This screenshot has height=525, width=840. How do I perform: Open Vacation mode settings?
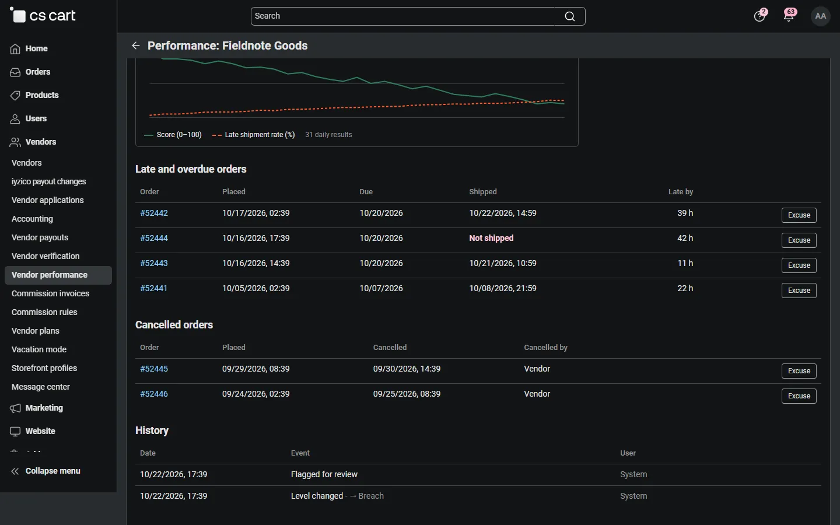click(x=58, y=349)
